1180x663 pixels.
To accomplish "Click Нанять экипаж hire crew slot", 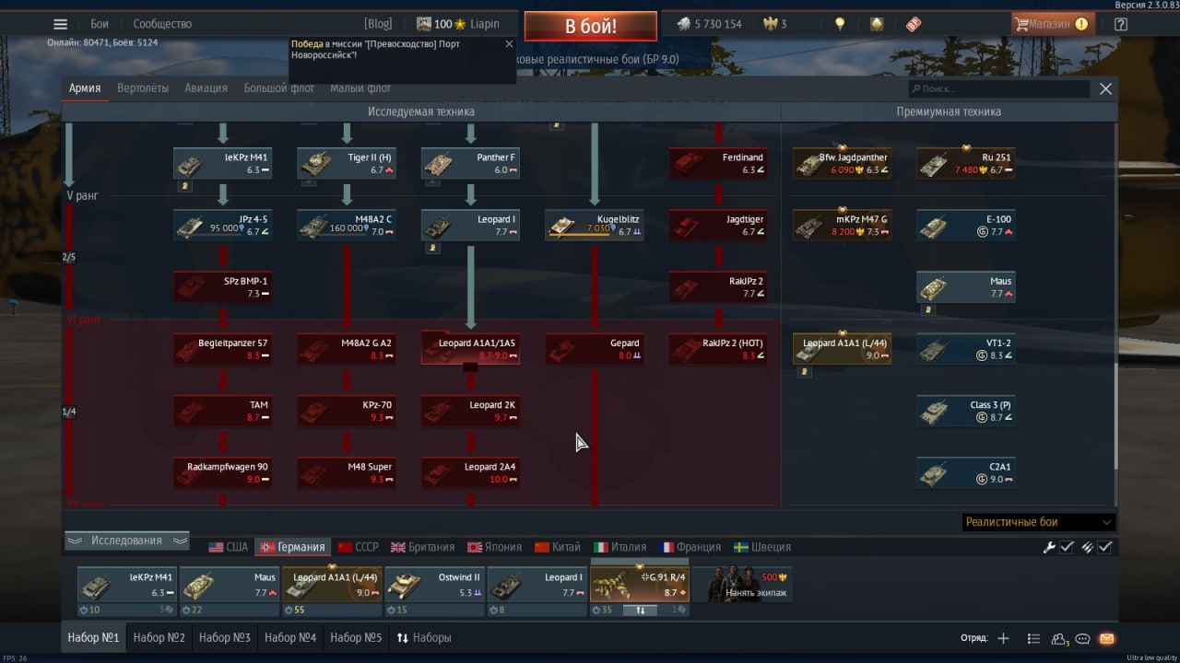I will coord(742,585).
